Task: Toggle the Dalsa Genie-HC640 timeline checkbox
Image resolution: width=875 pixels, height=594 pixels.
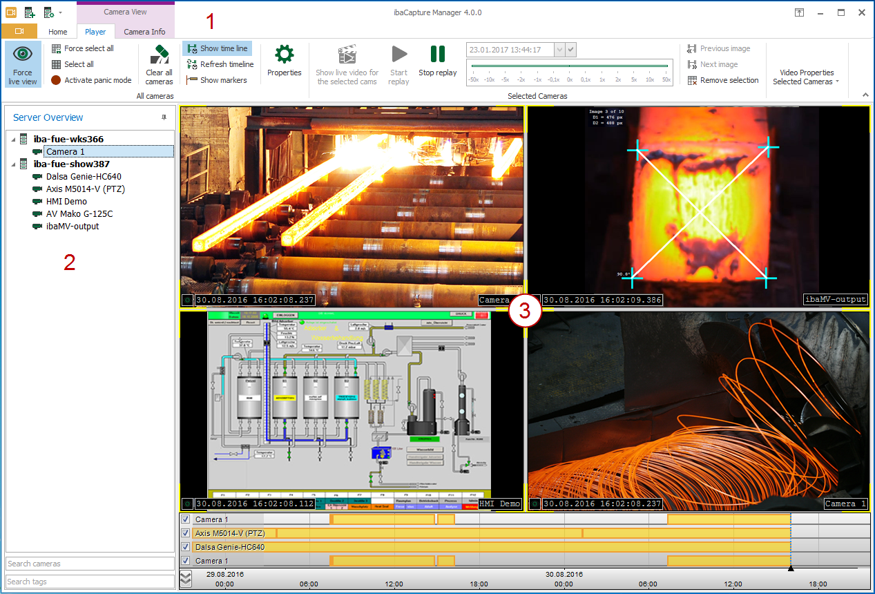Action: 185,547
